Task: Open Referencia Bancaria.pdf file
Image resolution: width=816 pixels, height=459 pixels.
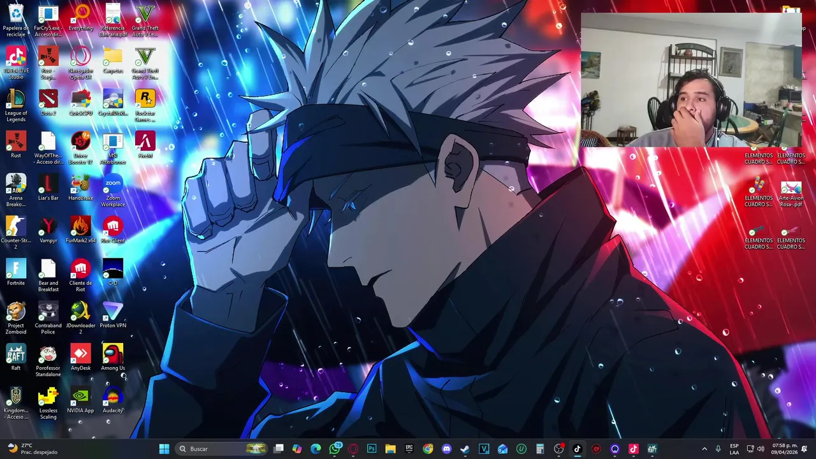Action: coord(113,20)
